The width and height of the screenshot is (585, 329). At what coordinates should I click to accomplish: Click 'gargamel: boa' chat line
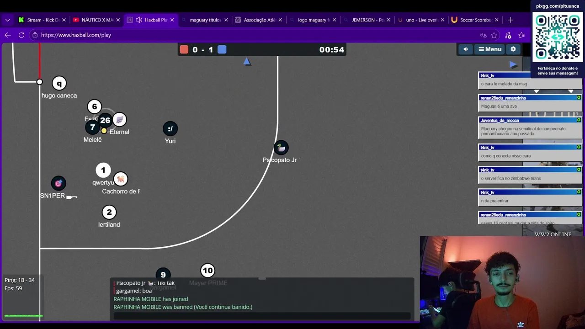pos(133,291)
